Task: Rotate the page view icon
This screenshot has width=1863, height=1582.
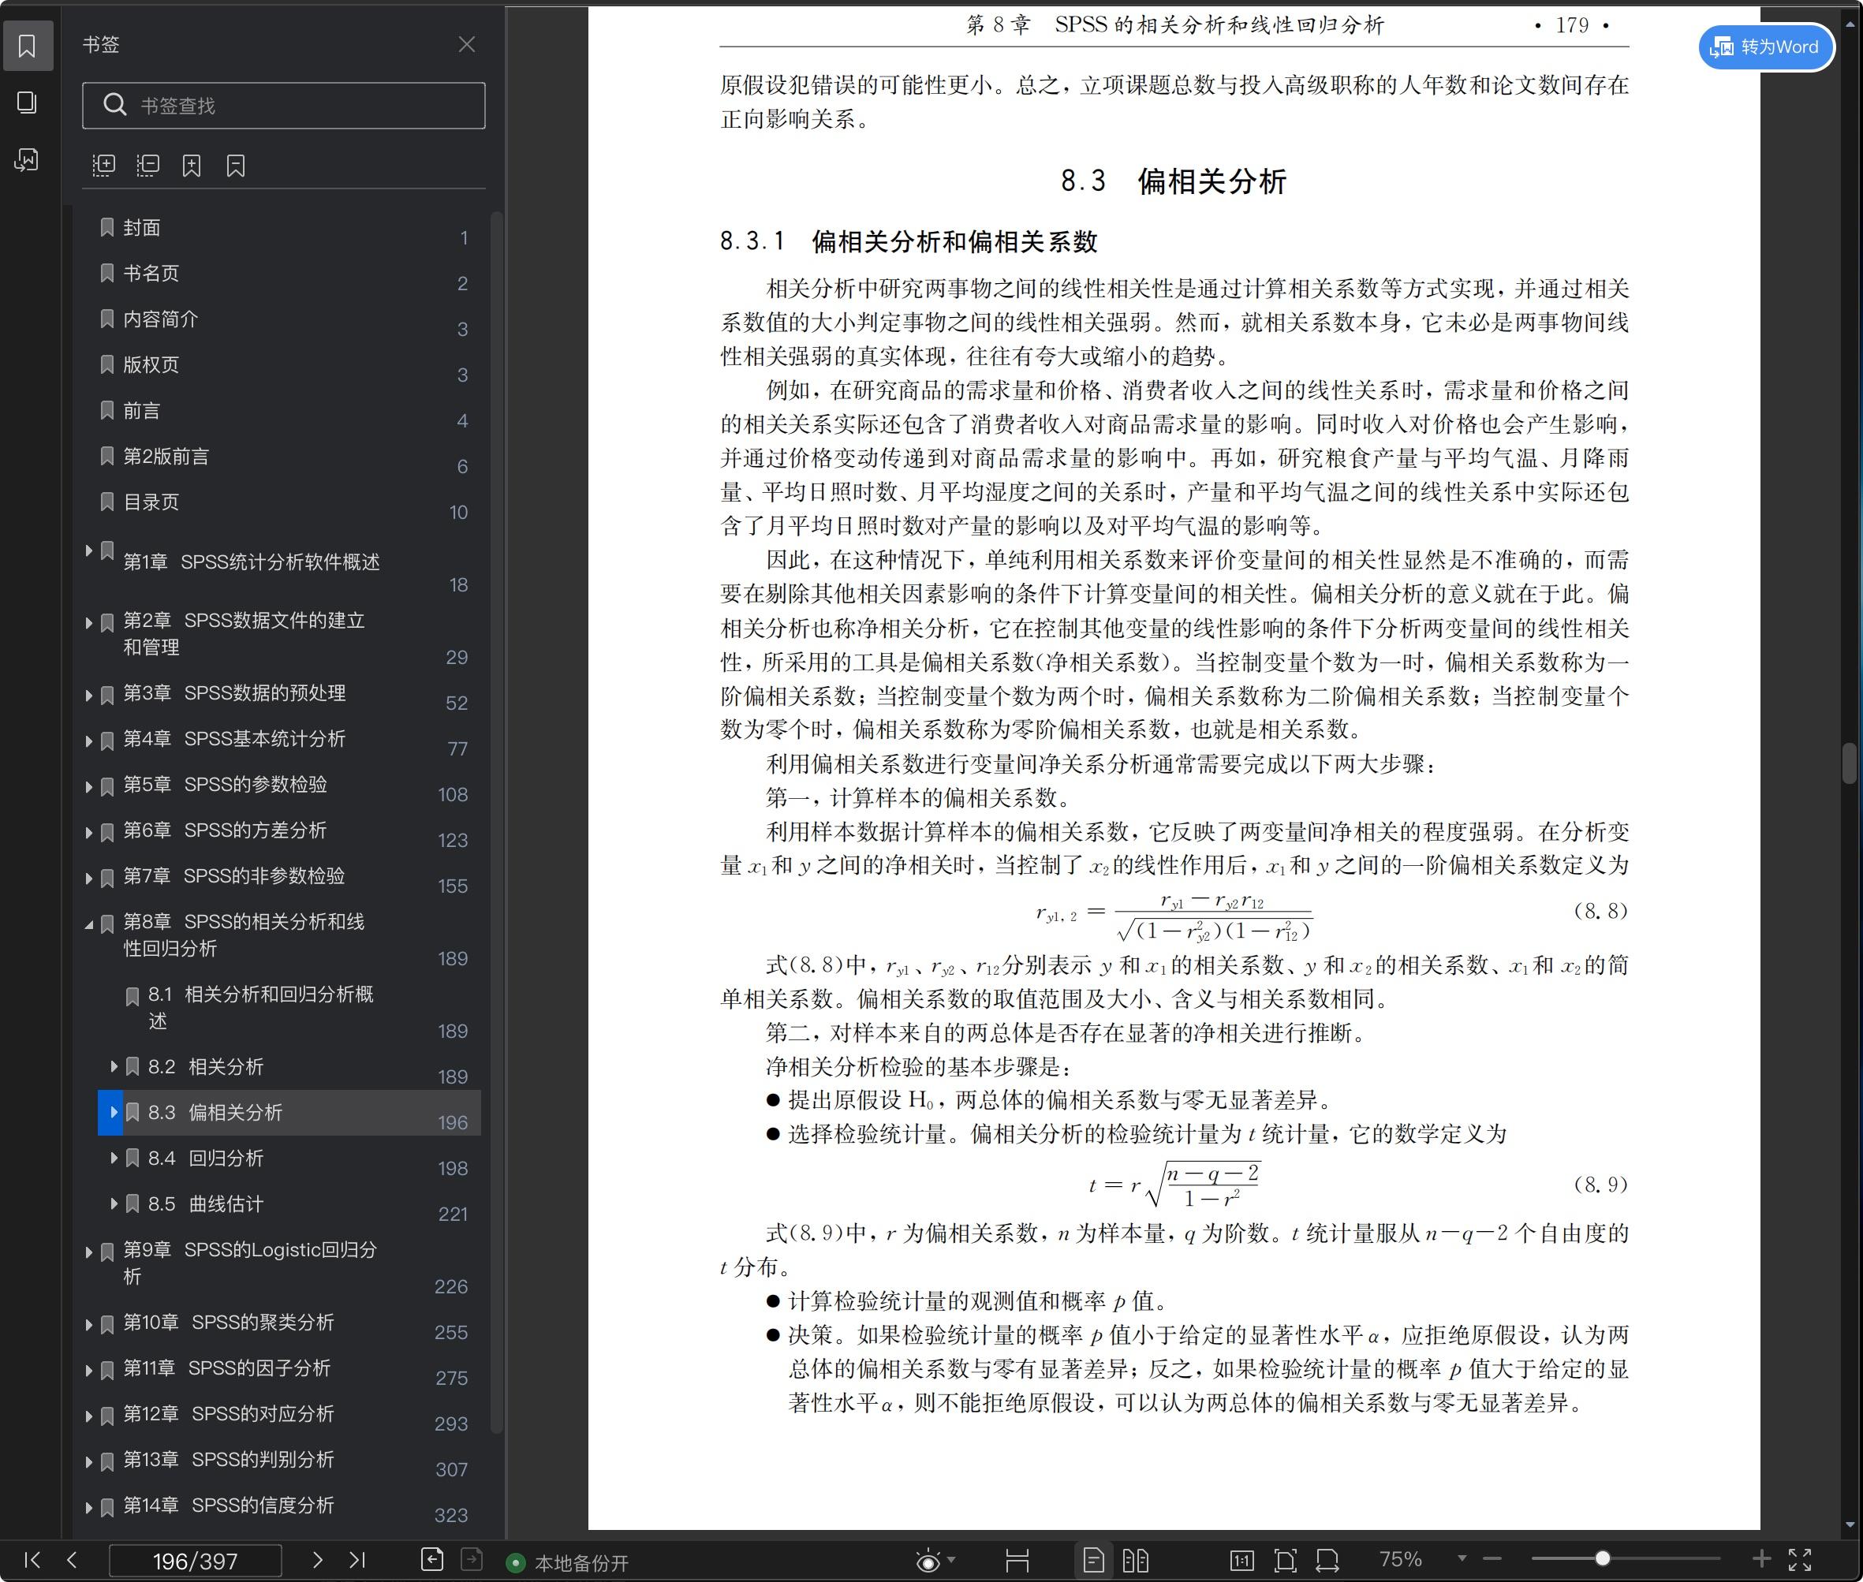Action: click(x=1327, y=1561)
